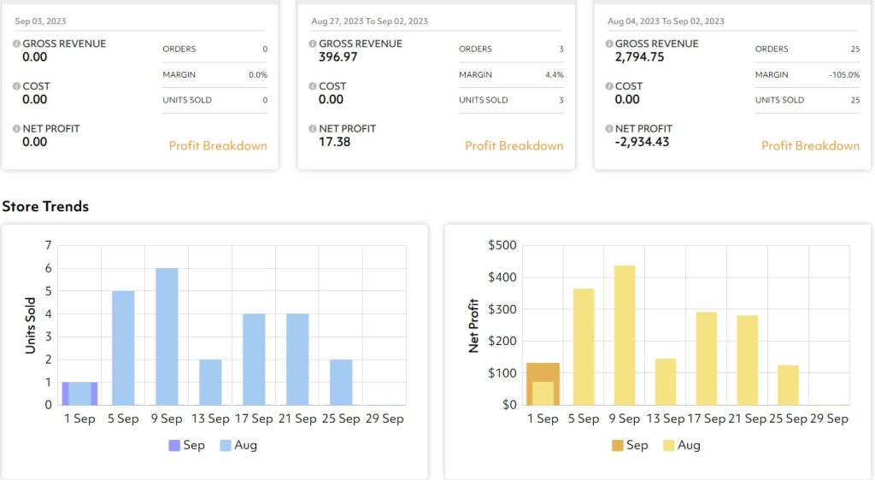Click info icon beside Sep 03 Cost
Viewport: 875px width, 480px height.
pyautogui.click(x=17, y=86)
